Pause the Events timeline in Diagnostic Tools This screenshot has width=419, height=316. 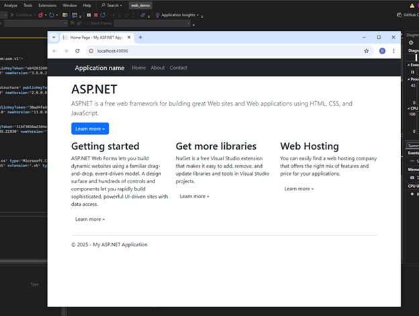412,72
